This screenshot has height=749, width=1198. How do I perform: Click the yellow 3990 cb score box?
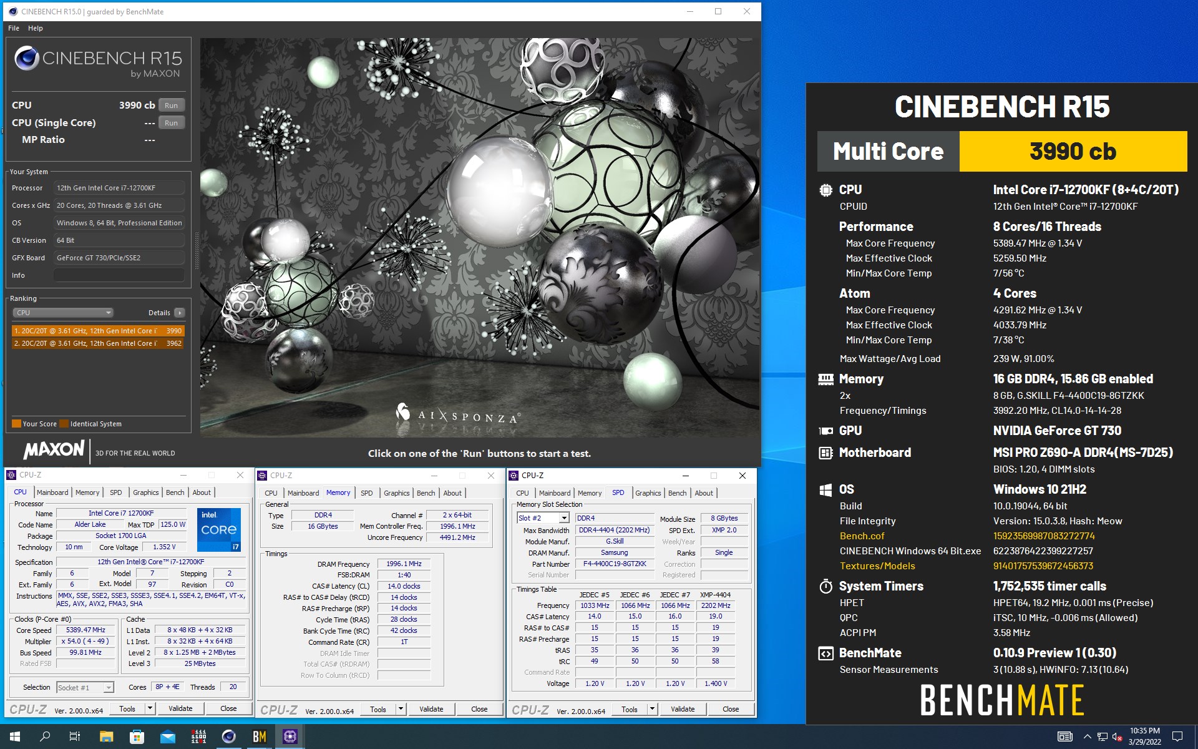1073,151
